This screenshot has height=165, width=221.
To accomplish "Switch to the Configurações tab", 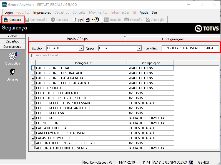I will pyautogui.click(x=173, y=39).
